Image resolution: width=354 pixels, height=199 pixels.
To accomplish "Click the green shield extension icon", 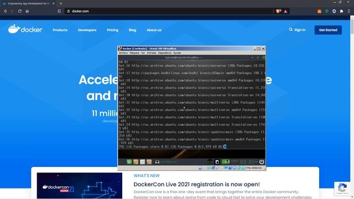I will tap(327, 11).
